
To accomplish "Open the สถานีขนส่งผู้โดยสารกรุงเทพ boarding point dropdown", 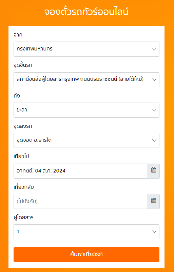I will coord(86,80).
